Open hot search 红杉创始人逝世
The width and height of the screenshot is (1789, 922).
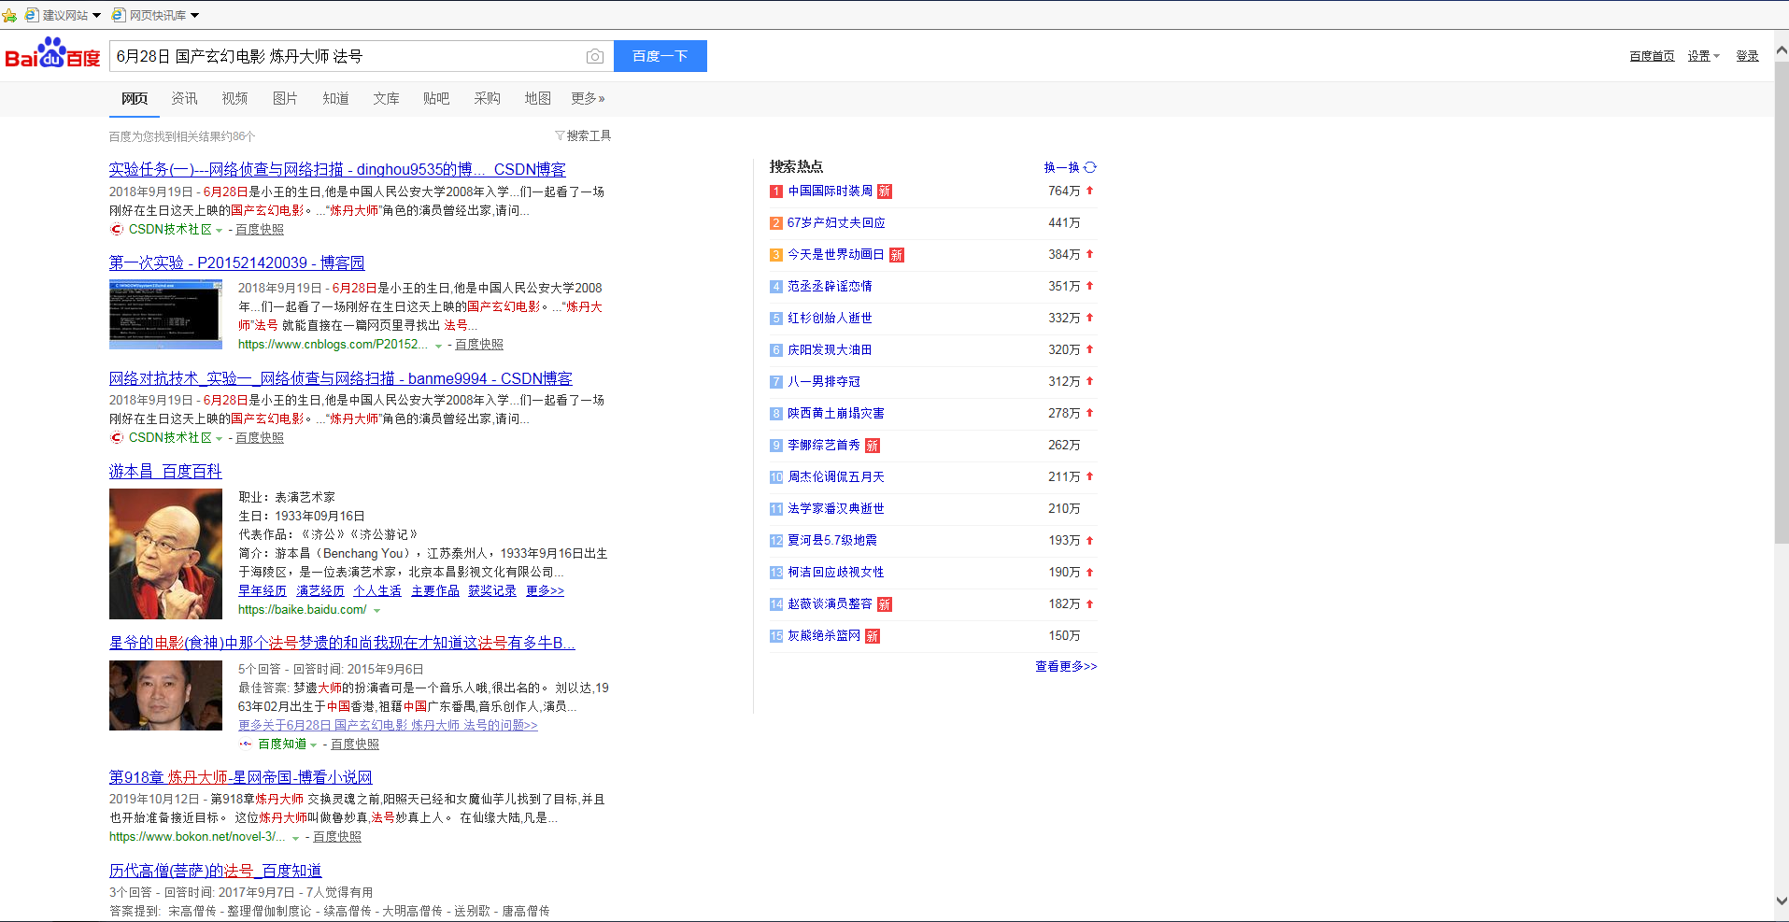[830, 319]
